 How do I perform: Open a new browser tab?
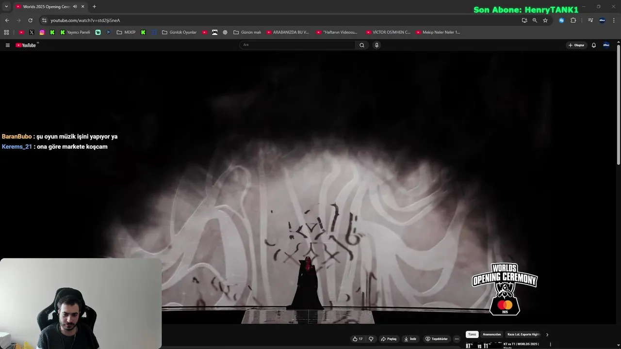(x=94, y=7)
